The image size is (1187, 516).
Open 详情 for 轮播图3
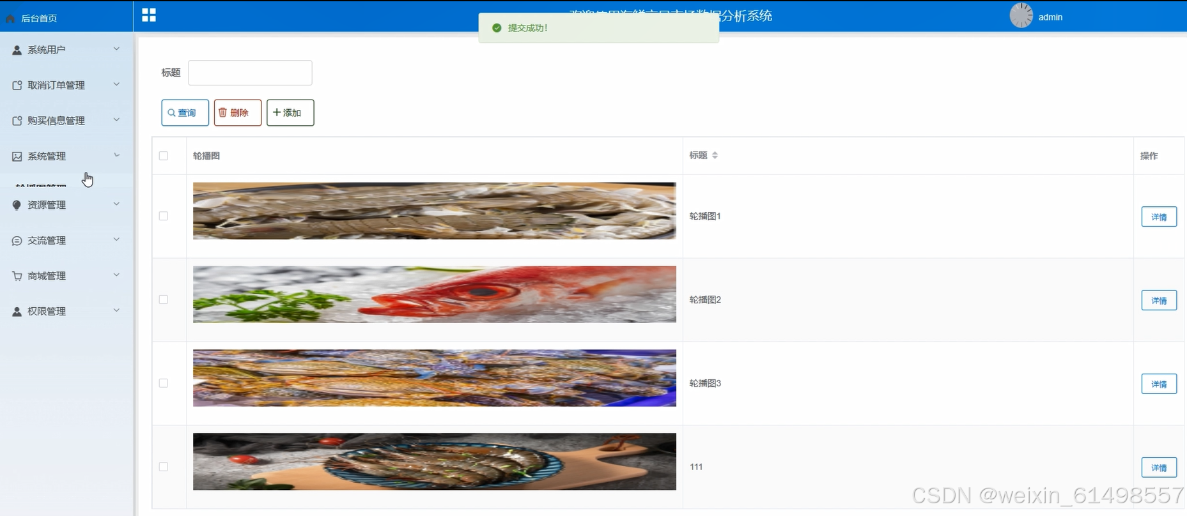click(x=1159, y=384)
